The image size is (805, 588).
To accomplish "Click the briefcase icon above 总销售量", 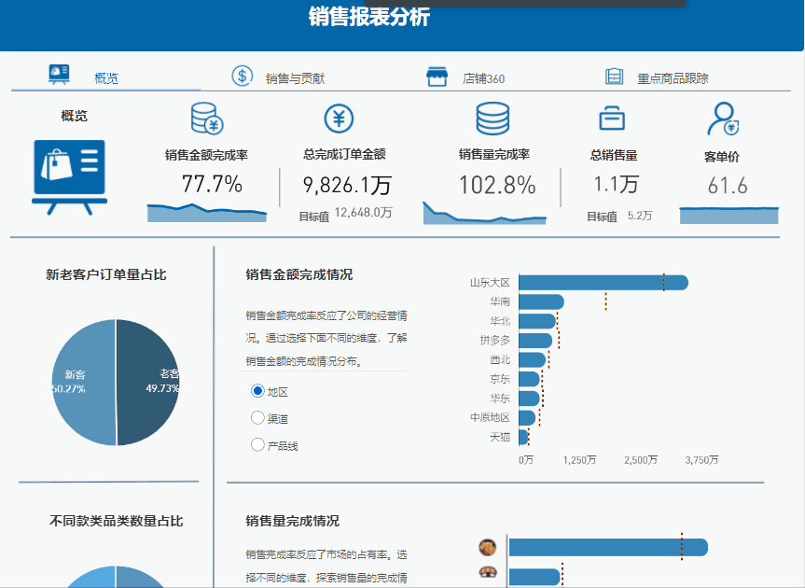I will pos(612,118).
